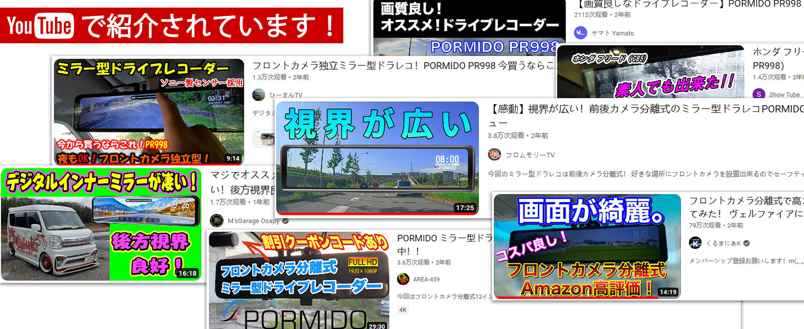
Task: Open the 割引クーポンコードあり PORMIDO thumbnail
Action: [x=299, y=280]
